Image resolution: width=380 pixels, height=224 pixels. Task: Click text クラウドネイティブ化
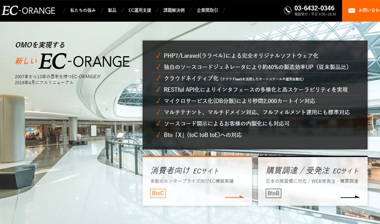click(191, 78)
